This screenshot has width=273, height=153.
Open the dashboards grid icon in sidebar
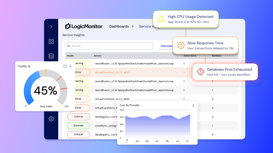tap(51, 41)
